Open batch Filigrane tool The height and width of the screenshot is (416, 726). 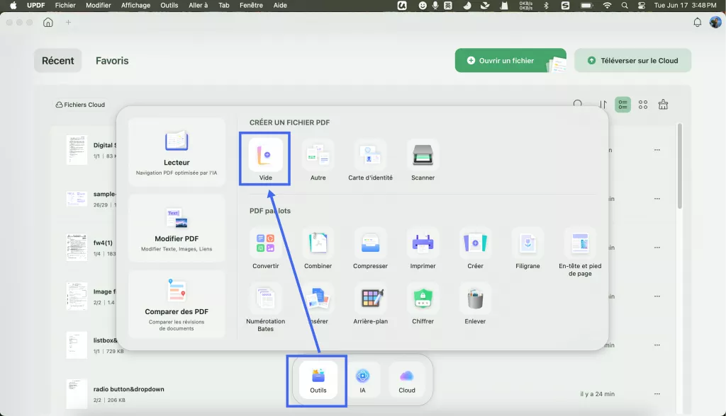[527, 248]
